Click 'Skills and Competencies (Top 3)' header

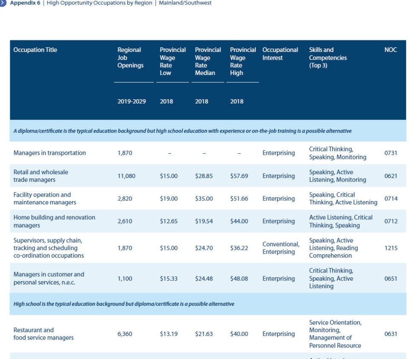click(x=328, y=57)
